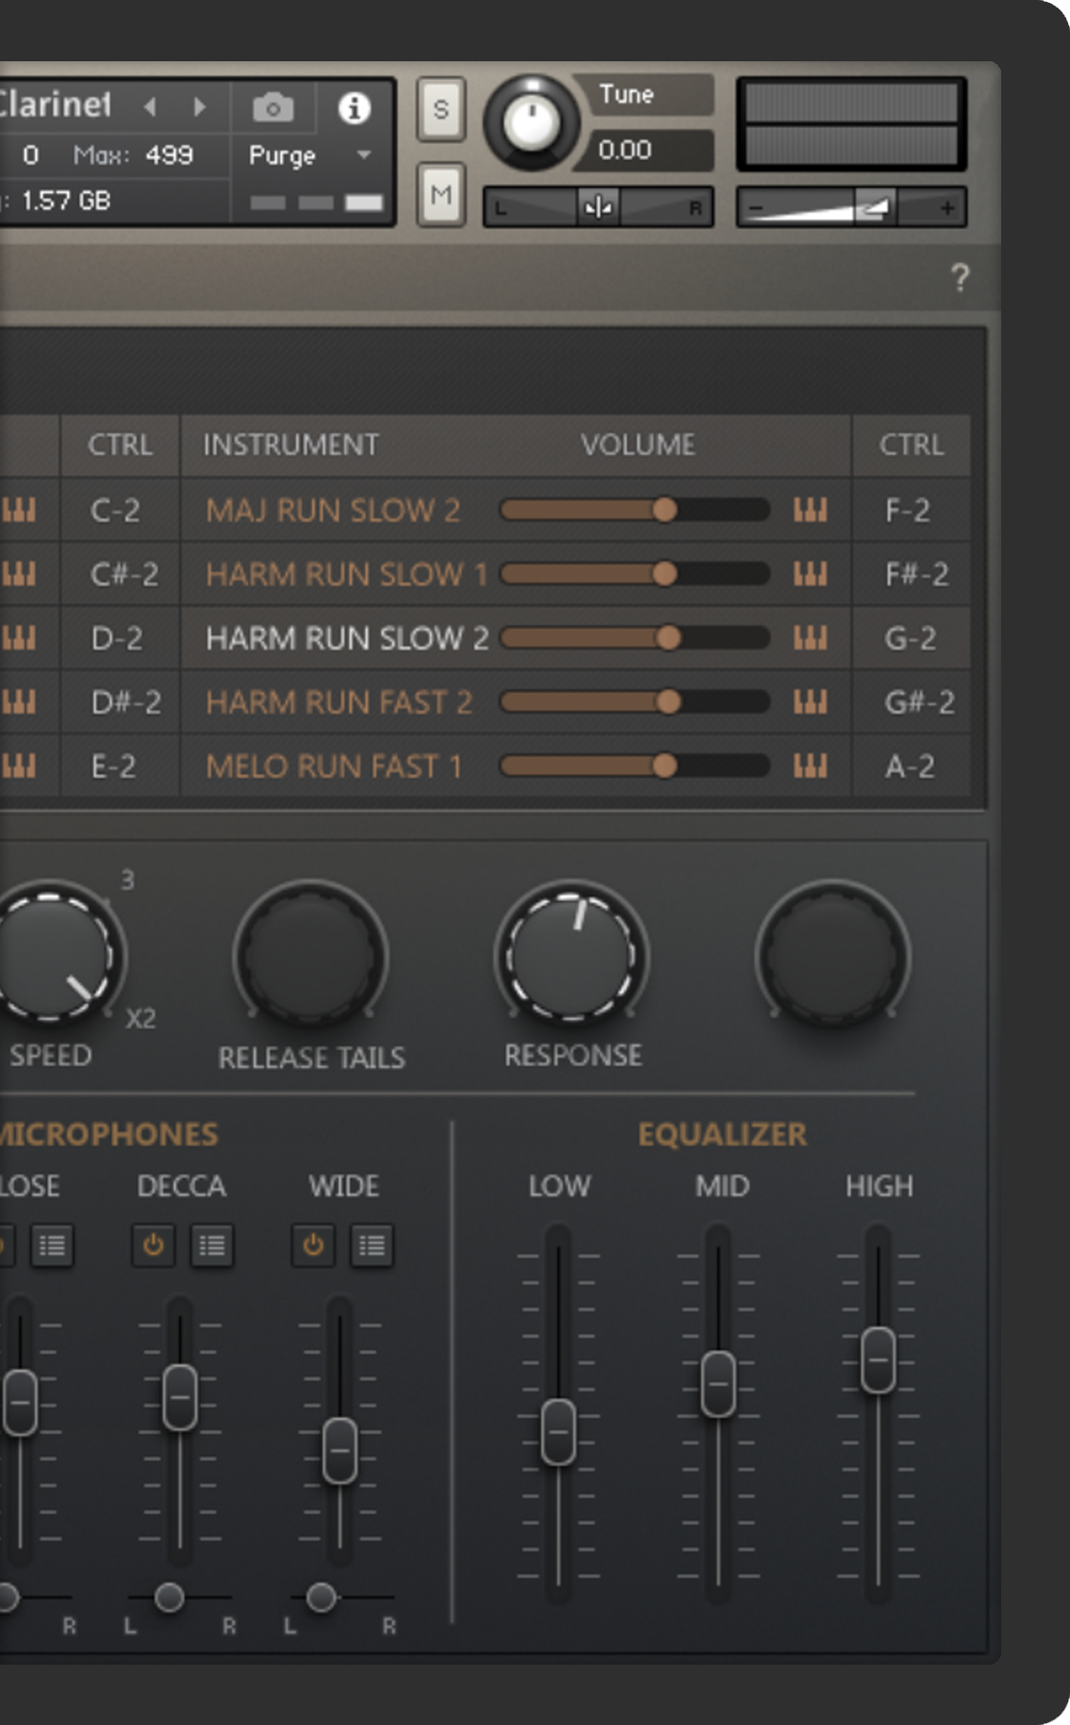1070x1725 pixels.
Task: Toggle DECCA microphone power button
Action: [153, 1246]
